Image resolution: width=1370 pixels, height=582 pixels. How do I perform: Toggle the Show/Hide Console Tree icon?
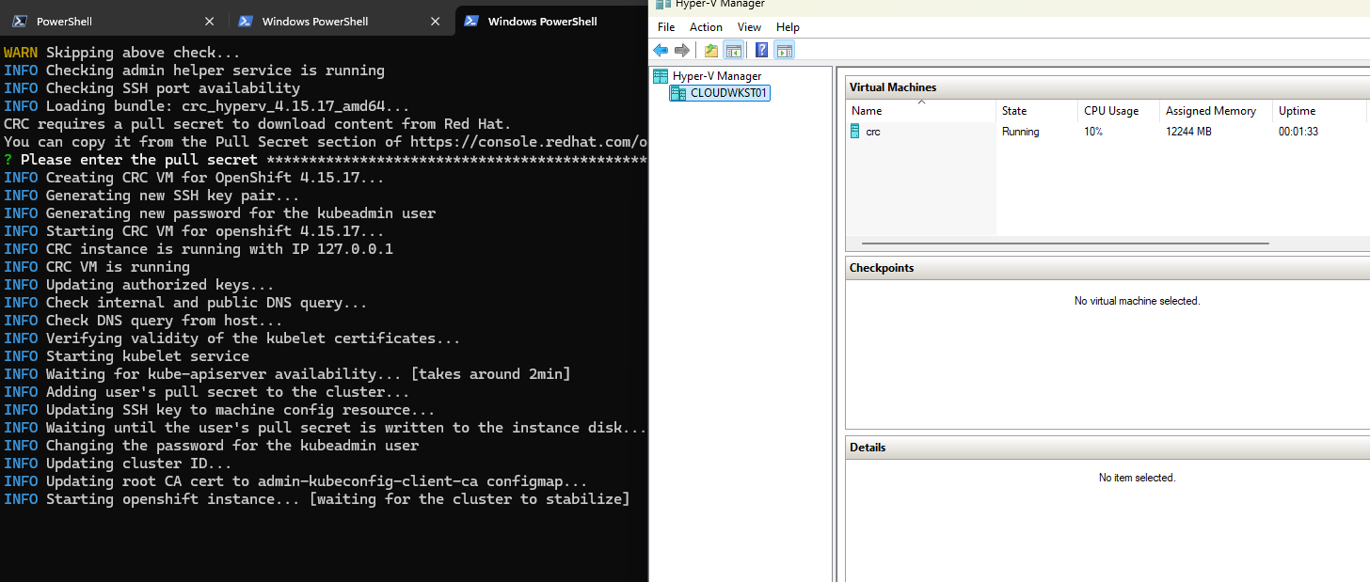click(x=733, y=50)
